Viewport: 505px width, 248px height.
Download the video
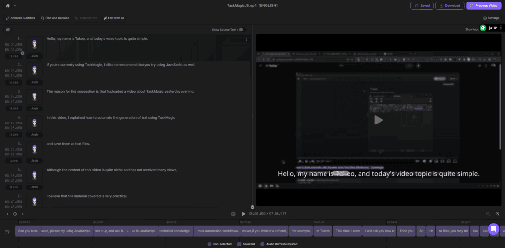(450, 6)
